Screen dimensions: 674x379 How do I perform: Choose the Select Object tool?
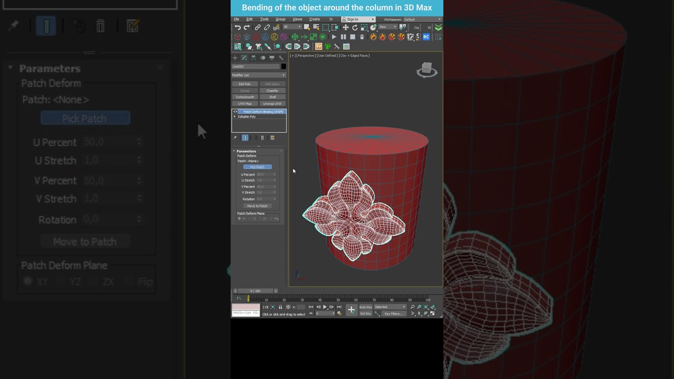(307, 27)
